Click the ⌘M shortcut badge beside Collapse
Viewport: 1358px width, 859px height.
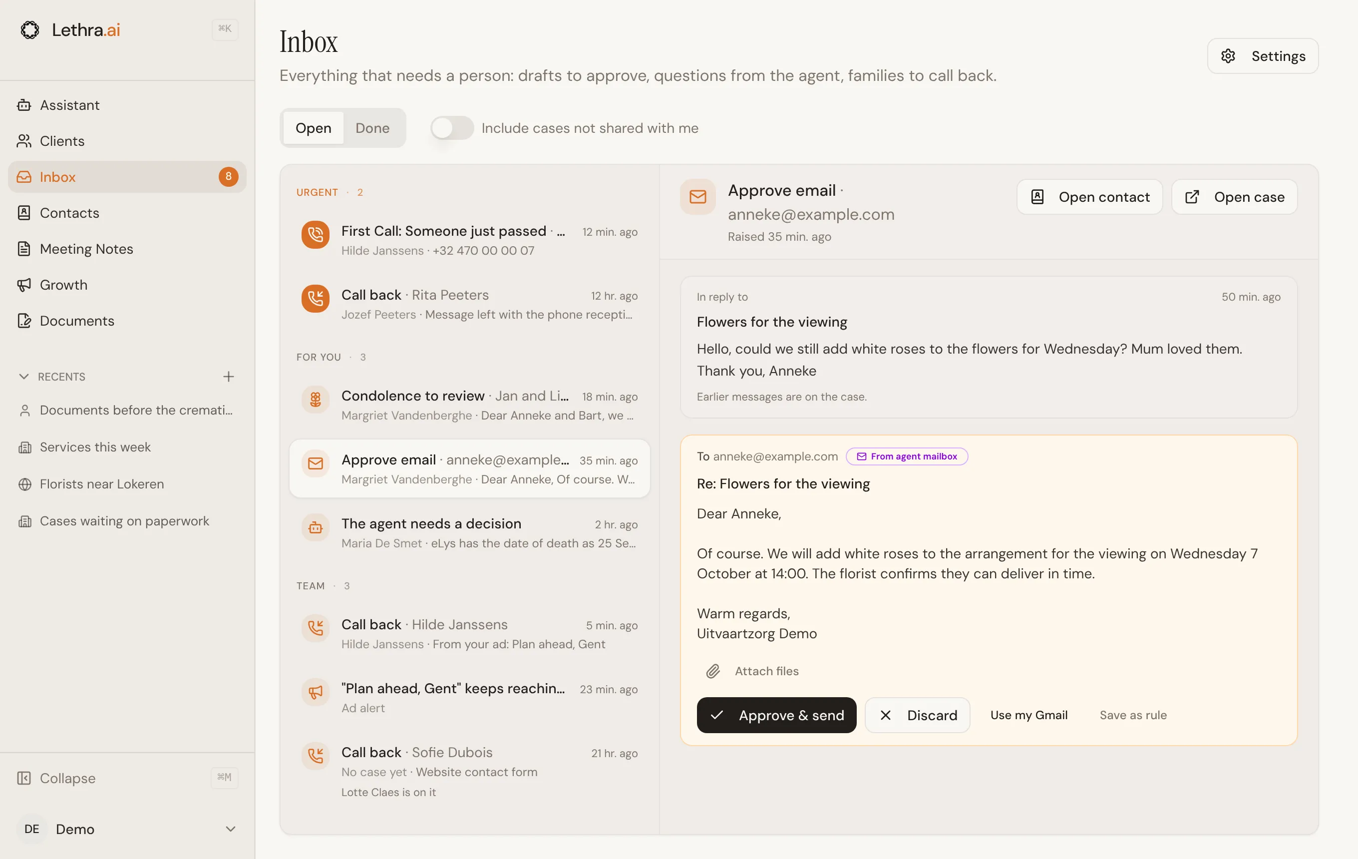point(224,778)
